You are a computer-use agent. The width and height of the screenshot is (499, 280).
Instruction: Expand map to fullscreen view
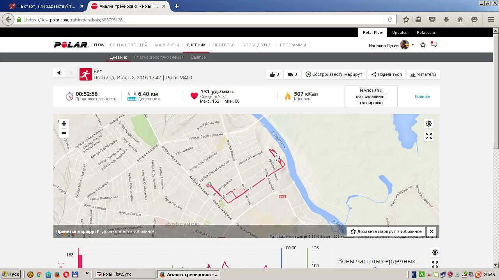[x=429, y=136]
